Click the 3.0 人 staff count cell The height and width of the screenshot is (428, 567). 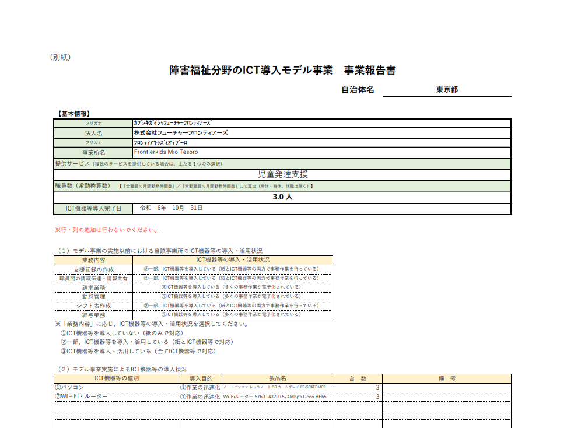coord(282,197)
